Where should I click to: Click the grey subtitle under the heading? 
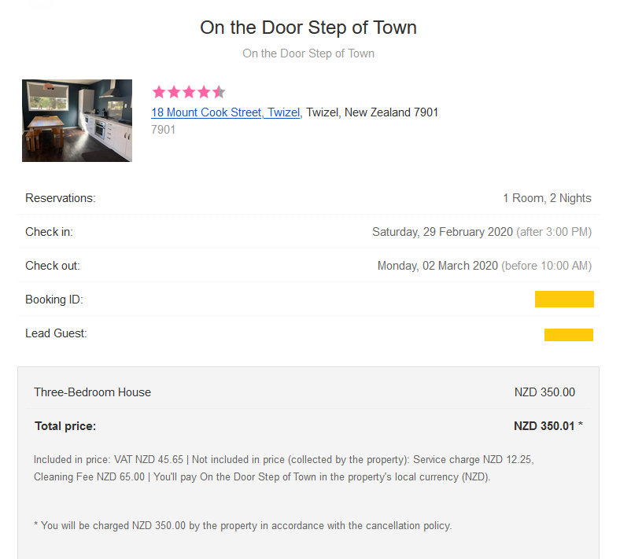pyautogui.click(x=308, y=53)
